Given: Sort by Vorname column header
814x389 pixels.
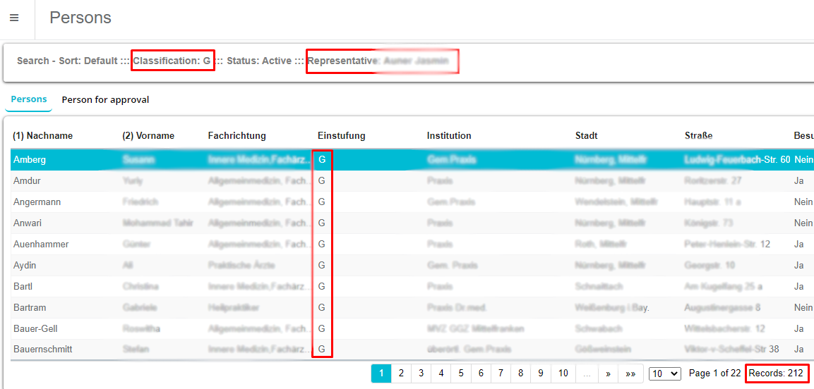Looking at the screenshot, I should click(148, 135).
